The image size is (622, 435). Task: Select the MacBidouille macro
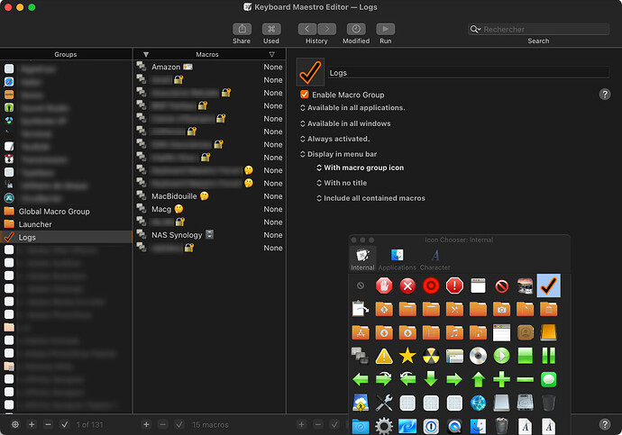[x=209, y=196]
